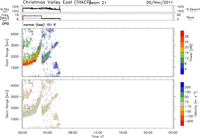
Task: Click the 'Time UT' axis label
Action: 98,137
